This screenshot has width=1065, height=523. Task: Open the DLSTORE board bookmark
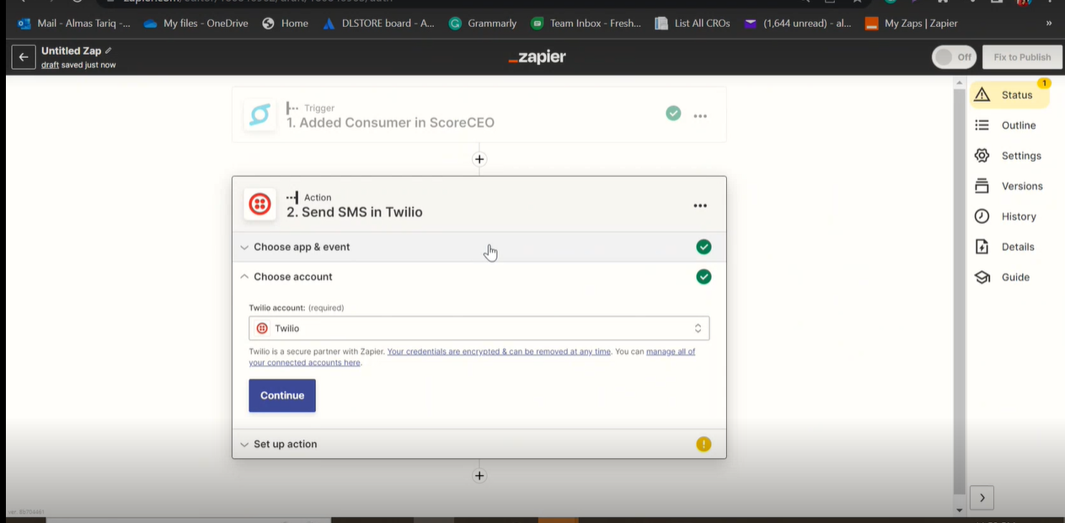[377, 24]
